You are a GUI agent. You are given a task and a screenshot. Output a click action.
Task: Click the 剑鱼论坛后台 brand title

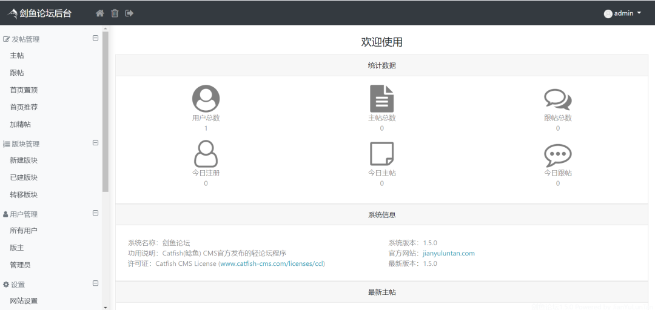coord(45,13)
